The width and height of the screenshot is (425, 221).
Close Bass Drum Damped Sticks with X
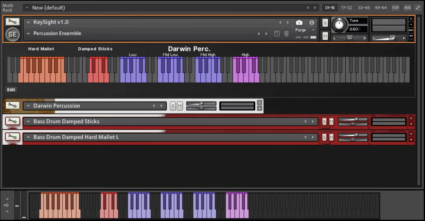point(411,118)
